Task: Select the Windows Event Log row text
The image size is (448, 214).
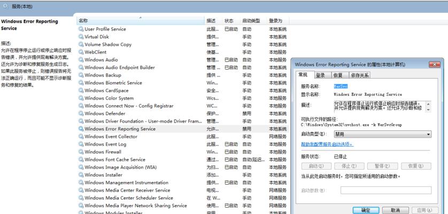Action: (x=105, y=144)
